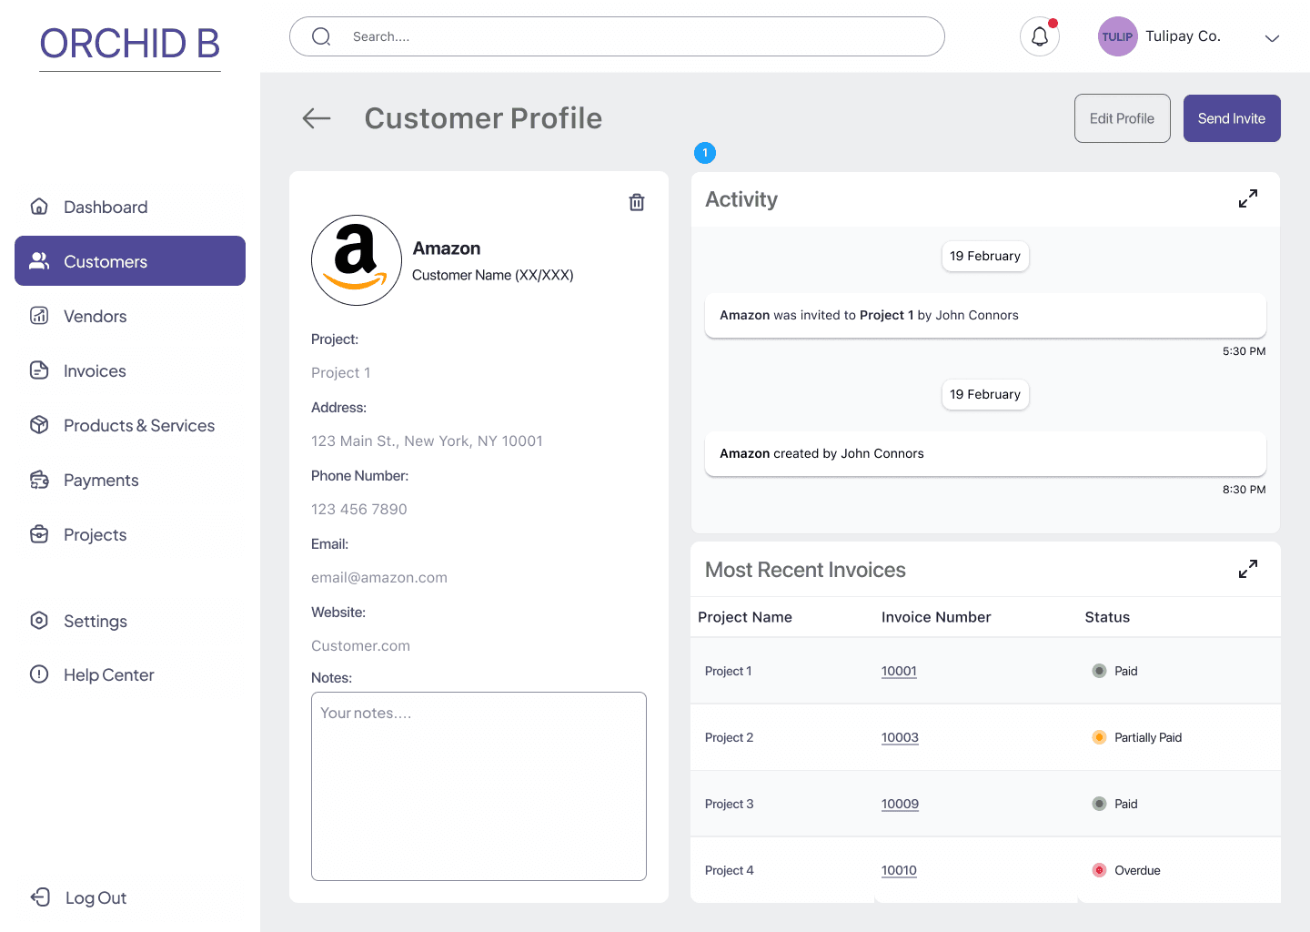Click into the Notes text area
1310x932 pixels.
(x=479, y=786)
